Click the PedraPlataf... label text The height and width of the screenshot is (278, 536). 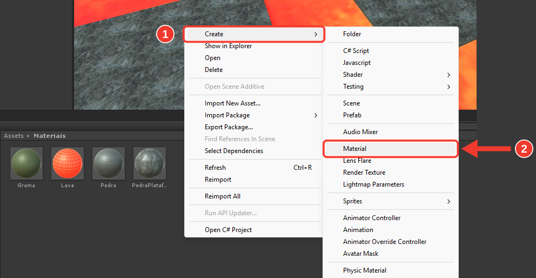point(149,186)
